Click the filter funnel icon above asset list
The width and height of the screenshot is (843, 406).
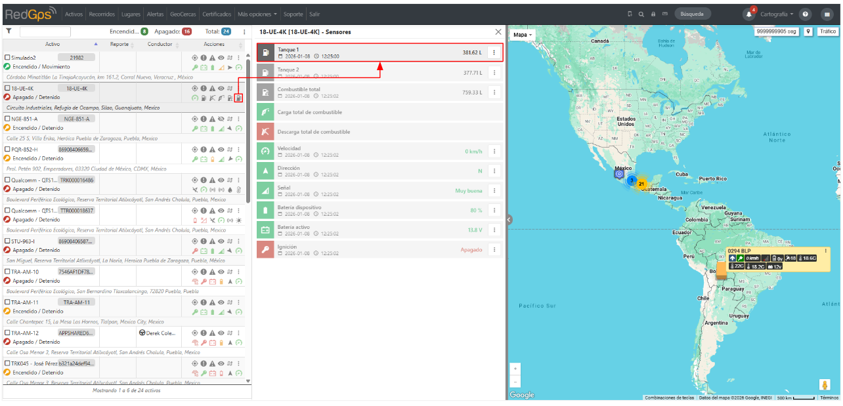[9, 31]
